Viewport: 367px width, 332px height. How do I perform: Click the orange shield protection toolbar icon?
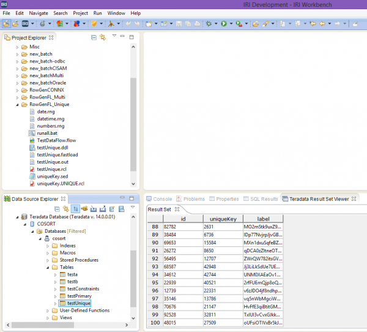click(94, 23)
